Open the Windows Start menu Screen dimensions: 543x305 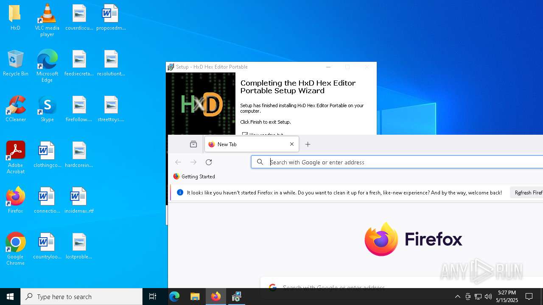[x=10, y=297]
